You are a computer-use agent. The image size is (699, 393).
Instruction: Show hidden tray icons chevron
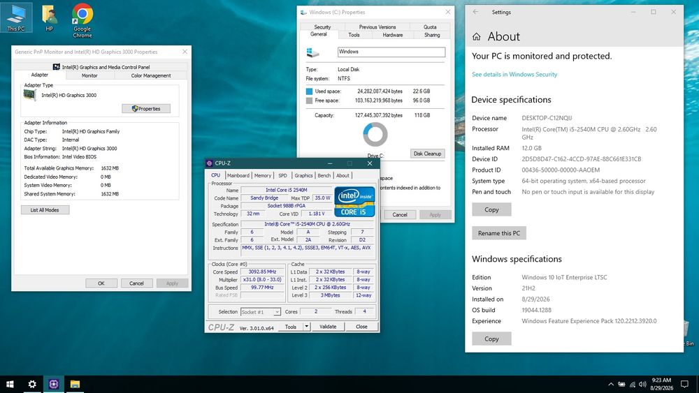(611, 384)
